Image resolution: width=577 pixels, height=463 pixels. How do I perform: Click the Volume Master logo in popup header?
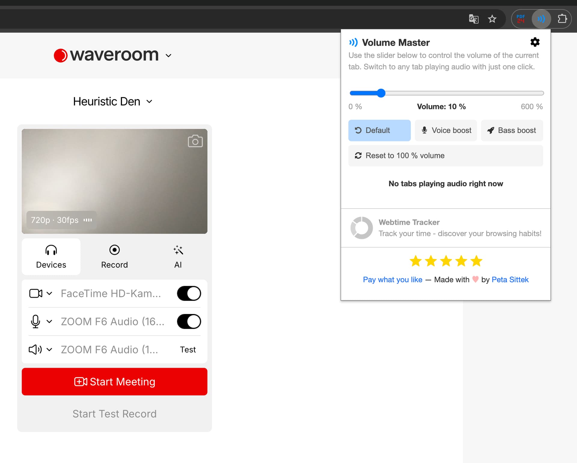coord(353,42)
